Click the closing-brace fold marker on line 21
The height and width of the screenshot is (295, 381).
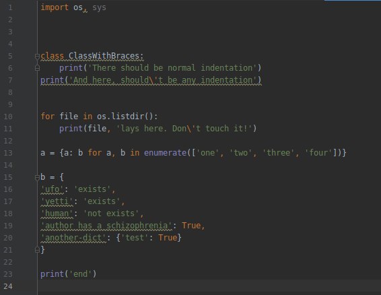pyautogui.click(x=37, y=249)
